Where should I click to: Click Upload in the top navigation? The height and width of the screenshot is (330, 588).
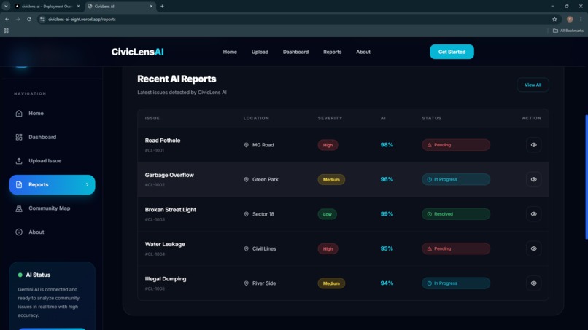click(260, 52)
